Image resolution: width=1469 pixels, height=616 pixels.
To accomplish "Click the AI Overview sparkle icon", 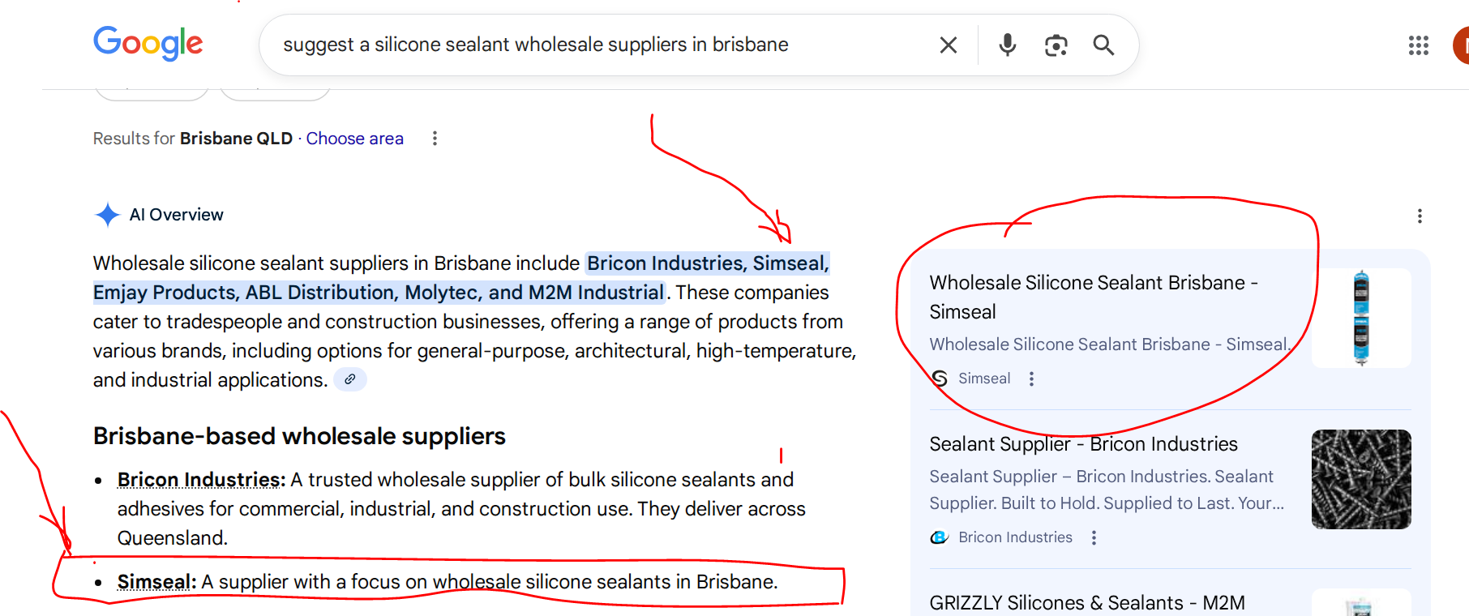I will pyautogui.click(x=106, y=214).
